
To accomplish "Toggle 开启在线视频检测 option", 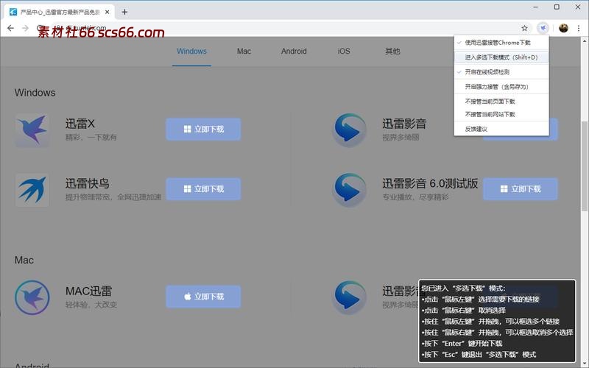I will [x=501, y=71].
